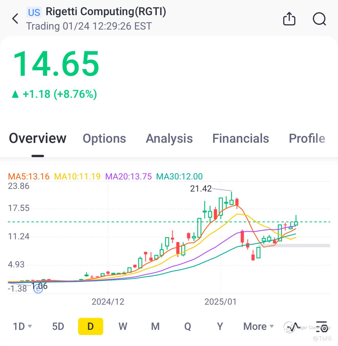The image size is (338, 346).
Task: Tap the 4.93 price axis label
Action: 16,264
